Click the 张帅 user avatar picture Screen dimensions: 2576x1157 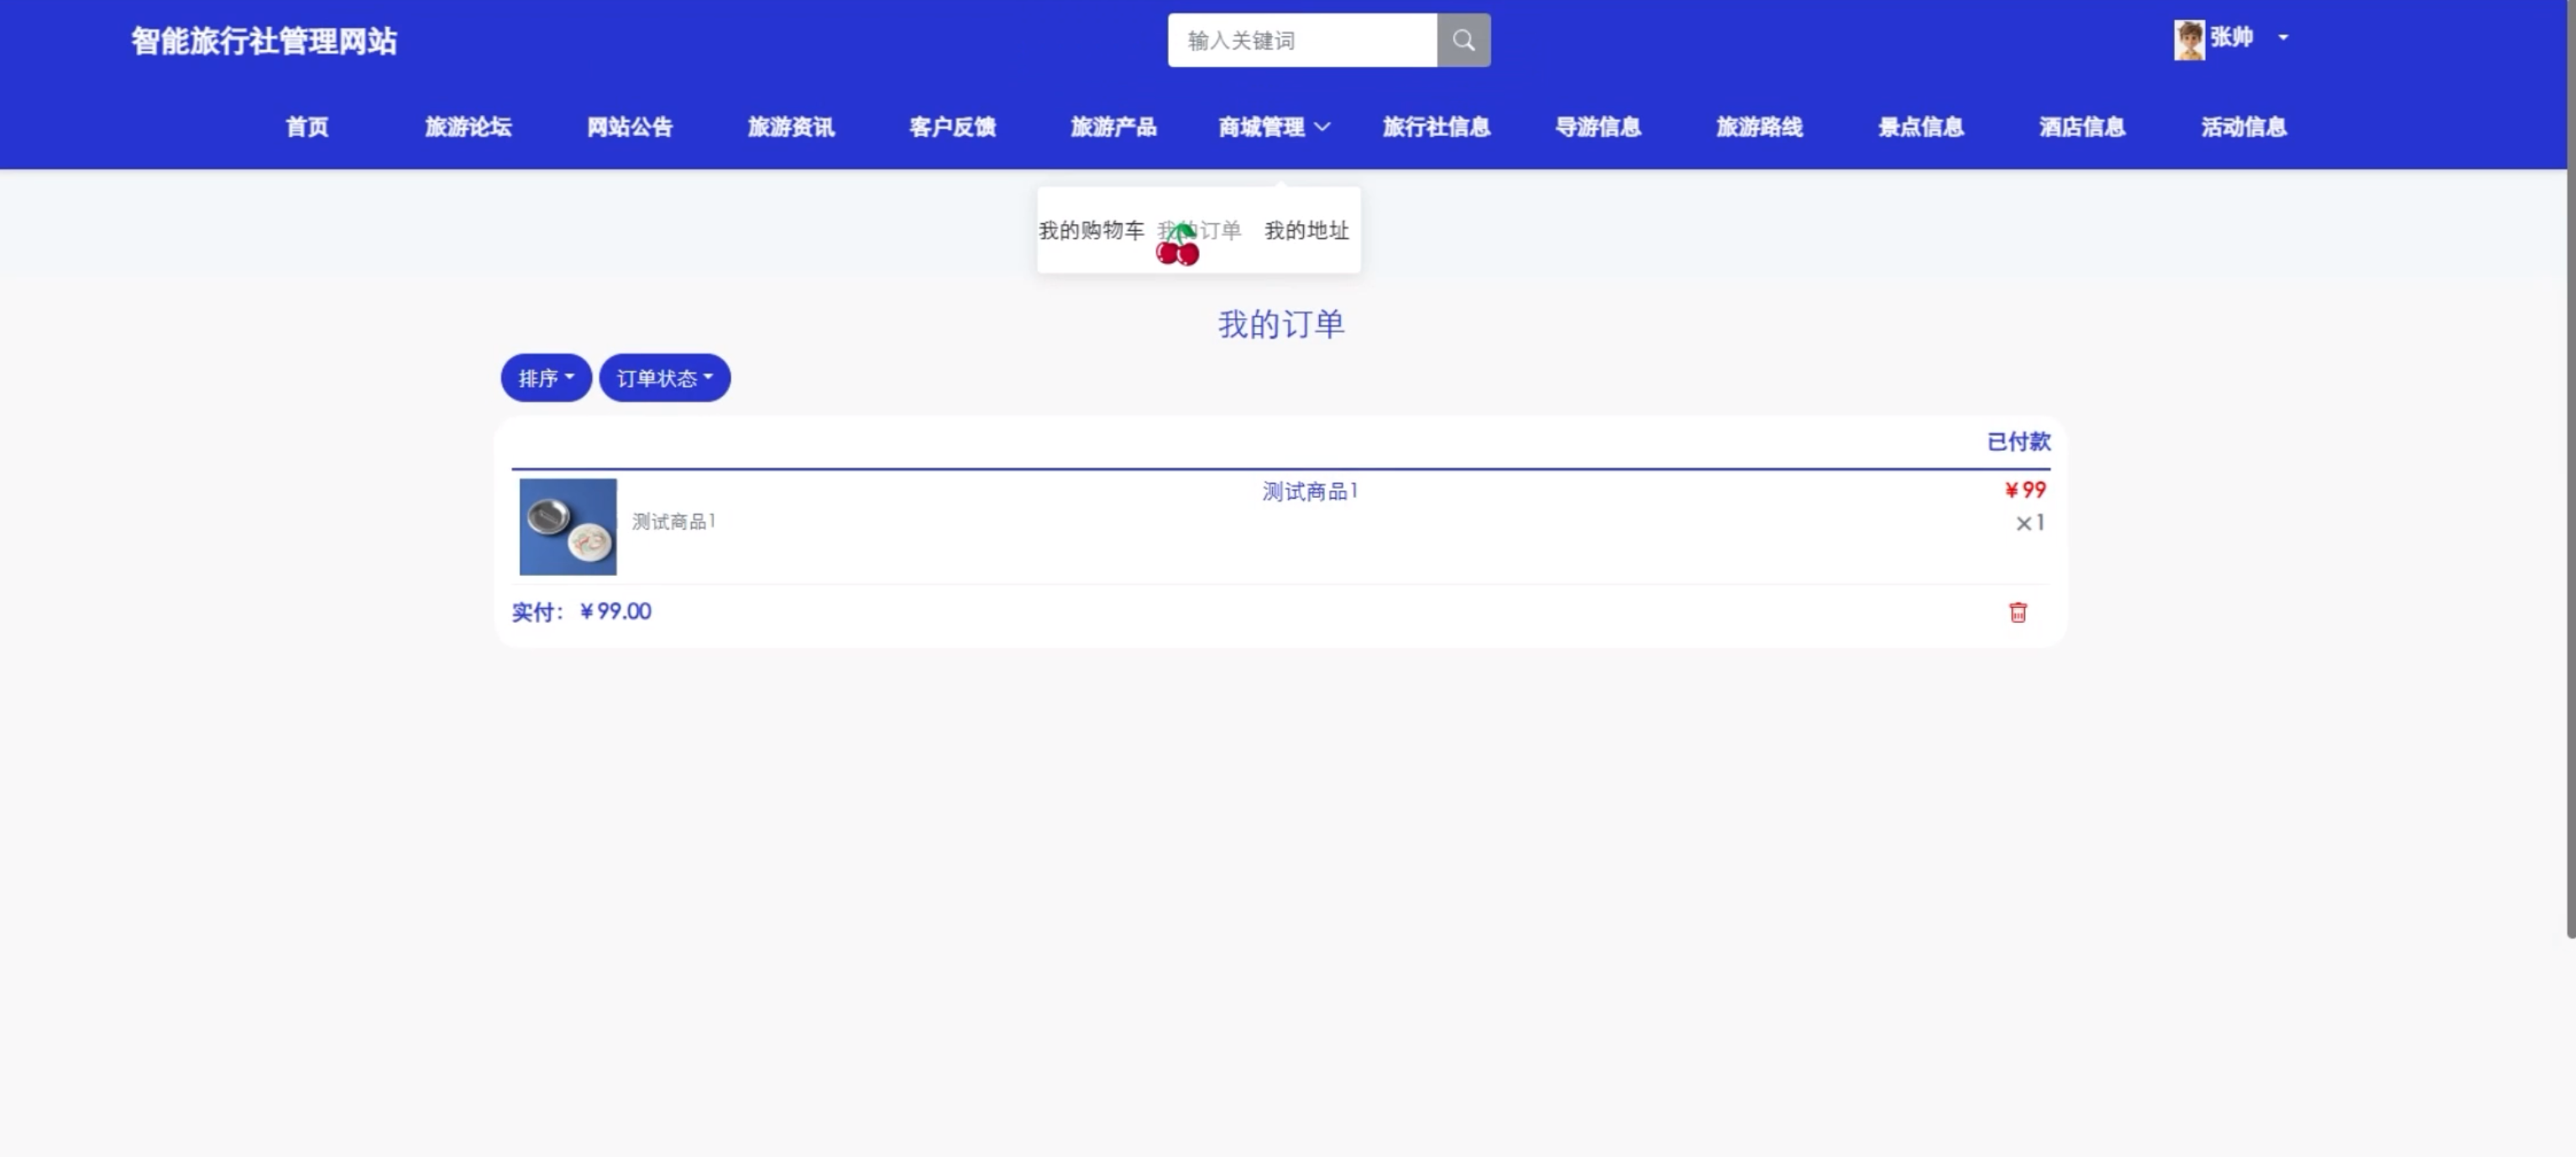(2188, 40)
